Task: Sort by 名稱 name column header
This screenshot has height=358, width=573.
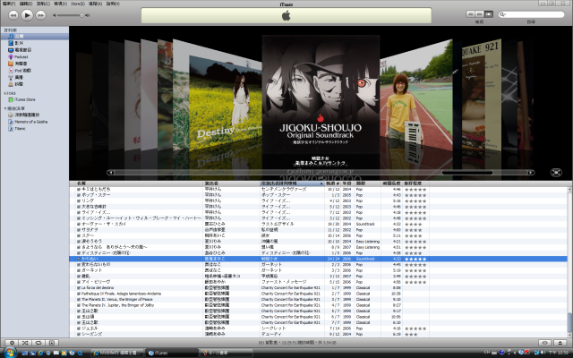Action: 137,183
